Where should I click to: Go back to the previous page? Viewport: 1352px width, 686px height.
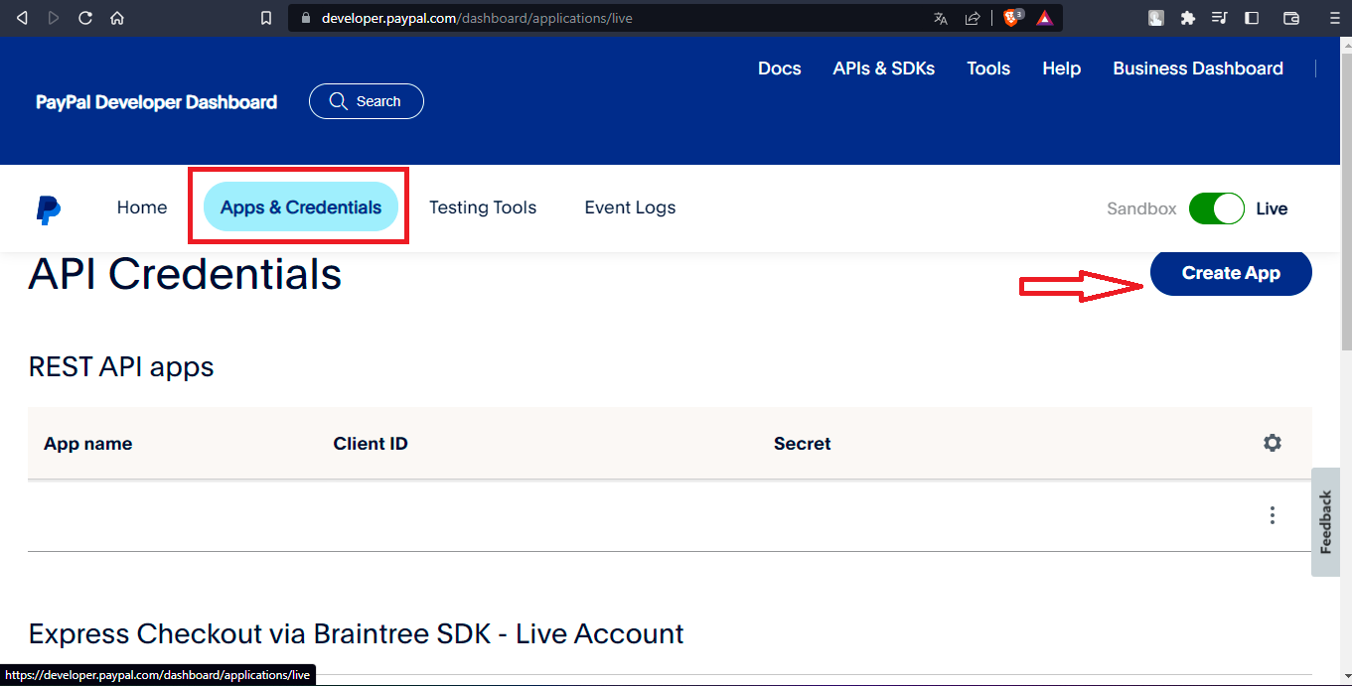click(22, 18)
